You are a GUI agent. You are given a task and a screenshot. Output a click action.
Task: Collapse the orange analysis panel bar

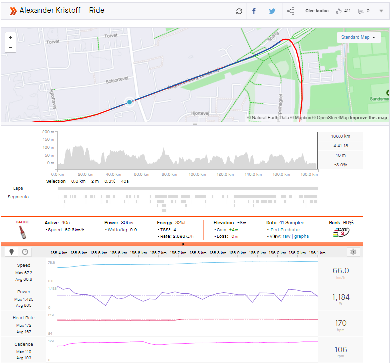coord(183,244)
